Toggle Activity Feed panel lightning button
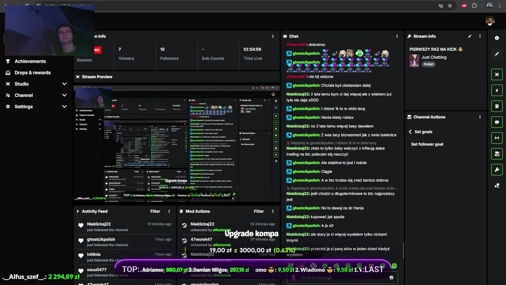Viewport: 506px width, 285px height. [x=497, y=90]
